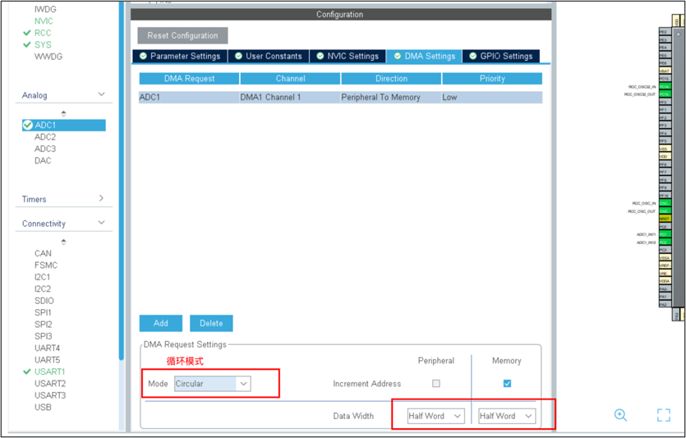
Task: Open the Peripheral data width dropdown
Action: [435, 416]
